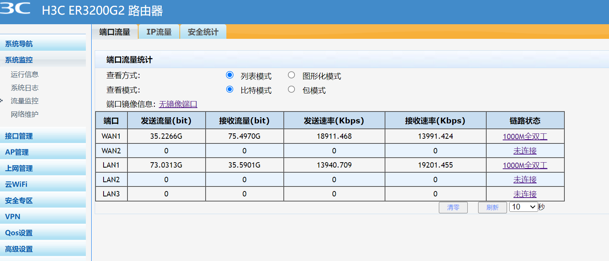The image size is (609, 261).
Task: Expand 接口管理 sidebar menu
Action: pyautogui.click(x=43, y=136)
